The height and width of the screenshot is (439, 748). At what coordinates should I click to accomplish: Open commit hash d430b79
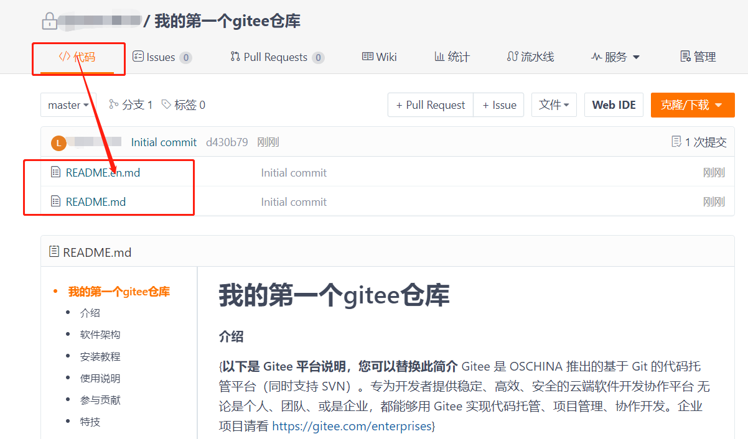227,142
